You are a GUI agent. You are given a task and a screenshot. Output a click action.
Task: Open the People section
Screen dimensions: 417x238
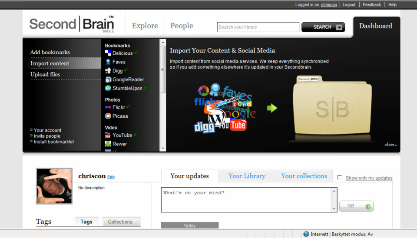point(182,26)
